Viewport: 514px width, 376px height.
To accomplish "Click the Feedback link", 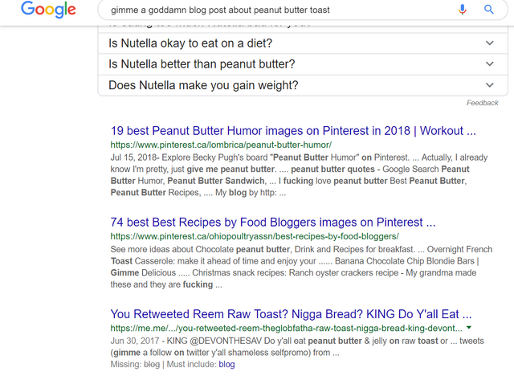I will pos(482,103).
